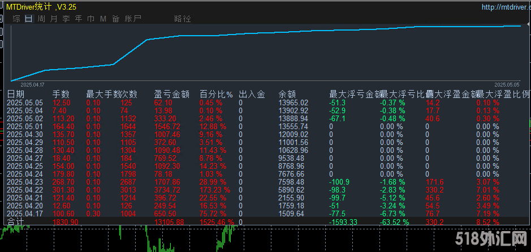Click the 日期 column header
The height and width of the screenshot is (252, 531).
[x=16, y=93]
